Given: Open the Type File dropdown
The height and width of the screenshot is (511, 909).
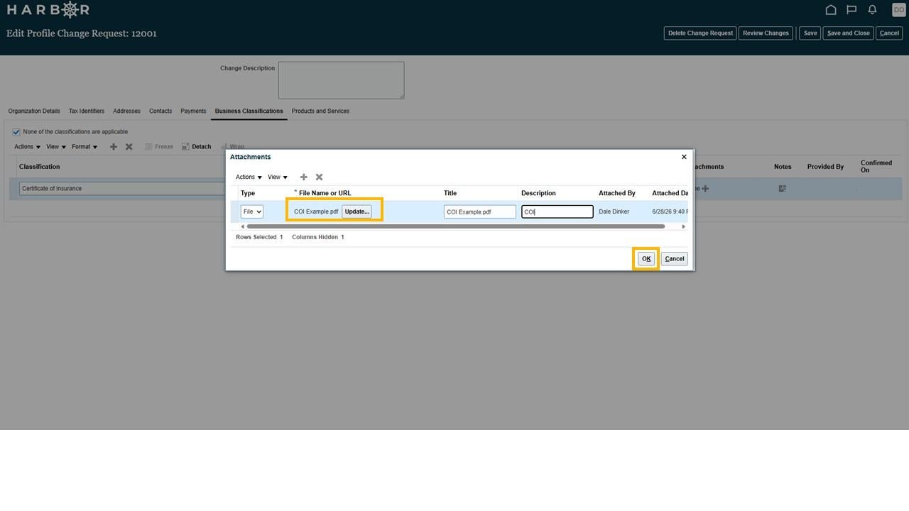Looking at the screenshot, I should coord(252,211).
